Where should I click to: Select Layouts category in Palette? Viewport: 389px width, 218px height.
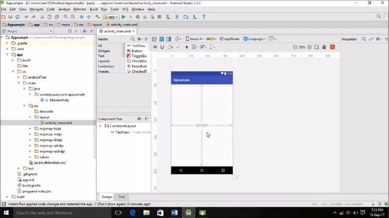point(104,61)
